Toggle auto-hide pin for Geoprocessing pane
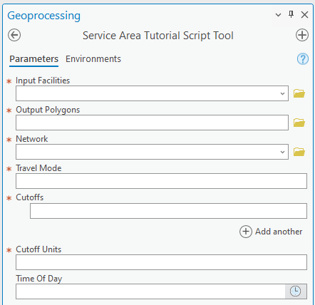315x305 pixels. (x=291, y=14)
